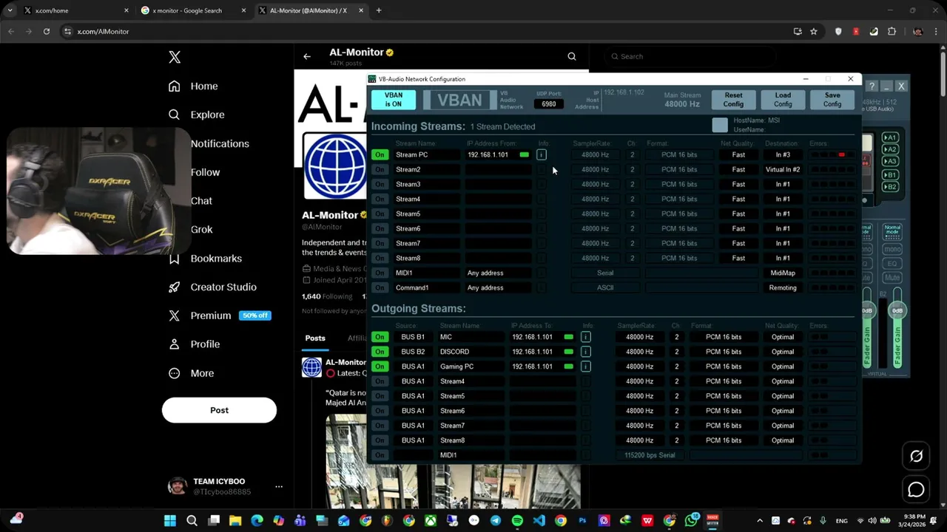This screenshot has height=532, width=947.
Task: Open account options dots beside TEAM ICYBOO
Action: tap(279, 486)
